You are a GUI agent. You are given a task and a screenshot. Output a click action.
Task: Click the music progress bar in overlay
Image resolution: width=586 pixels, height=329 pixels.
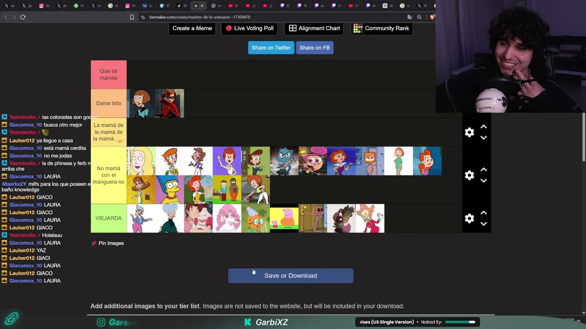(460, 322)
